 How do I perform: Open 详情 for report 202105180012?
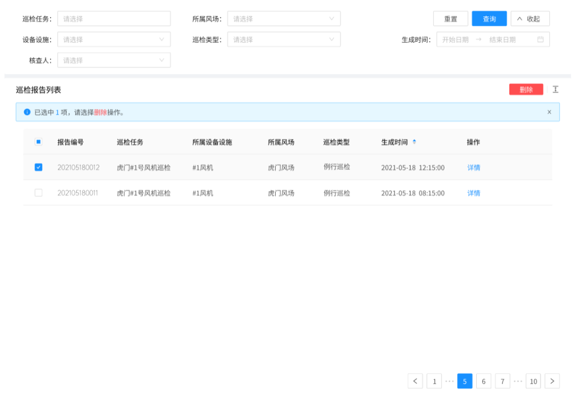(474, 167)
